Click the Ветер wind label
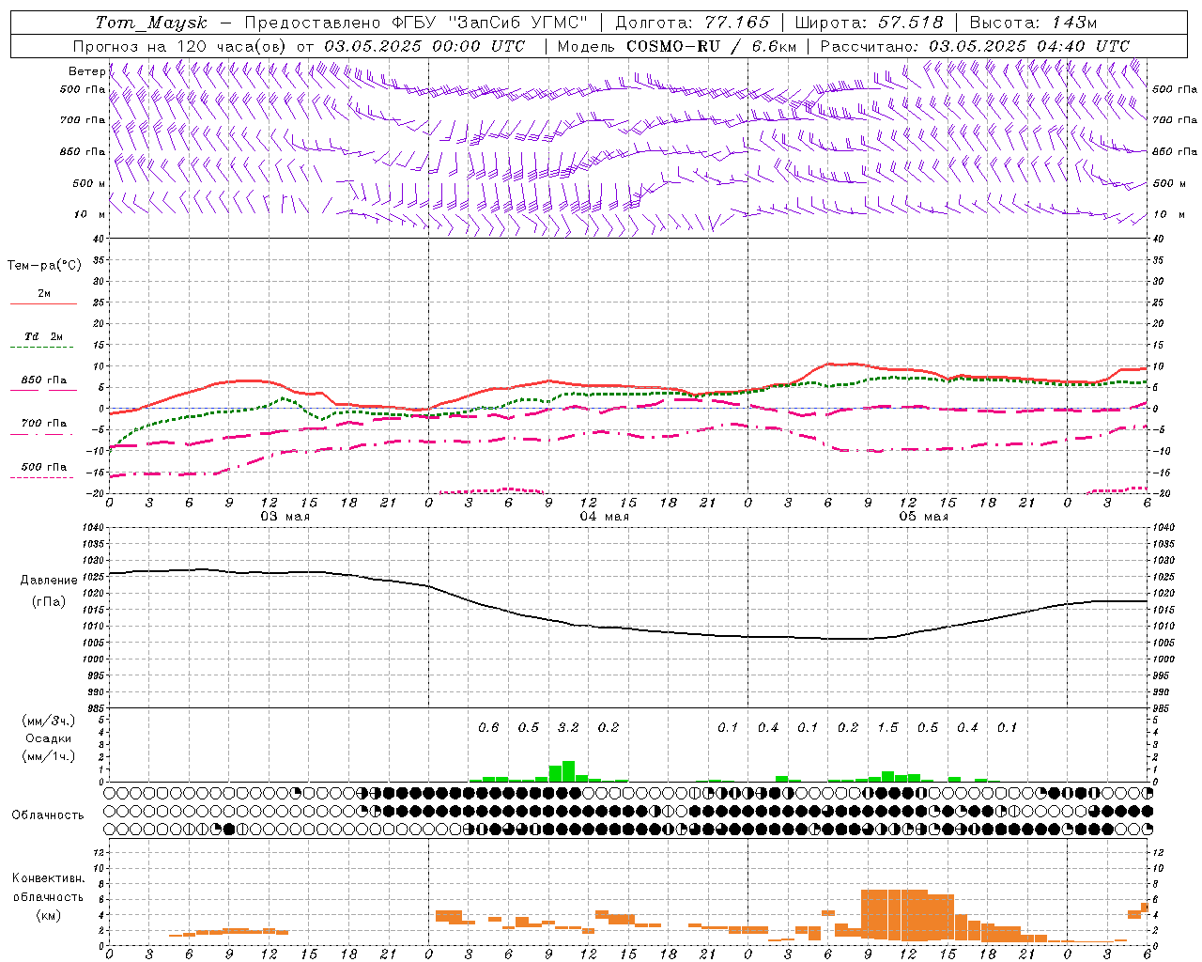1202x962 pixels. coord(87,71)
